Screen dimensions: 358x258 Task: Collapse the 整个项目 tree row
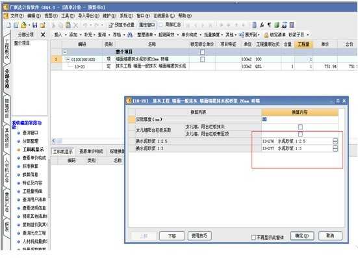tap(65, 52)
